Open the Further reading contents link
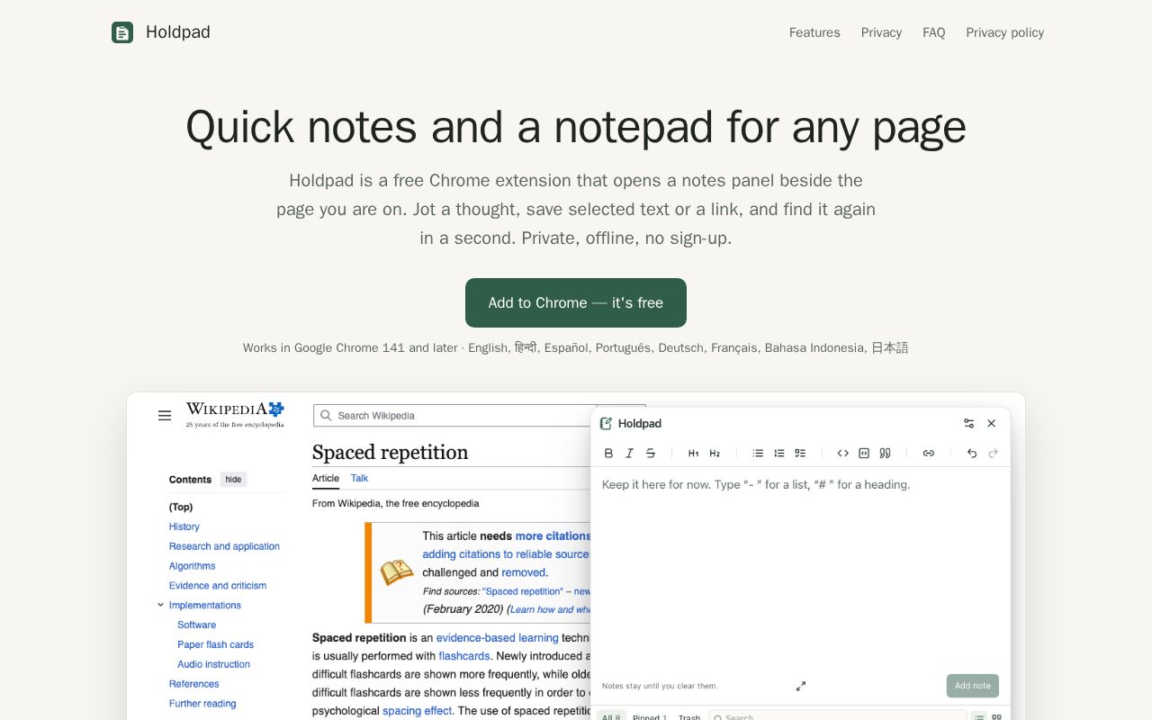 pos(202,704)
